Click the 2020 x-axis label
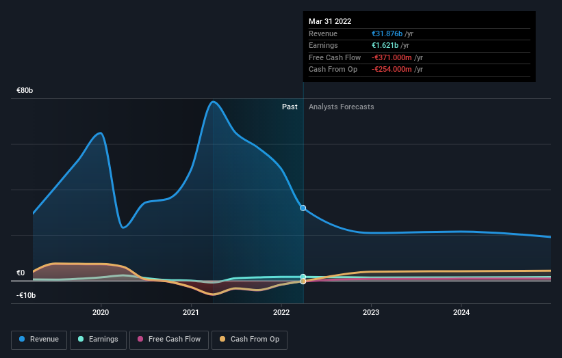The height and width of the screenshot is (358, 562). [101, 312]
